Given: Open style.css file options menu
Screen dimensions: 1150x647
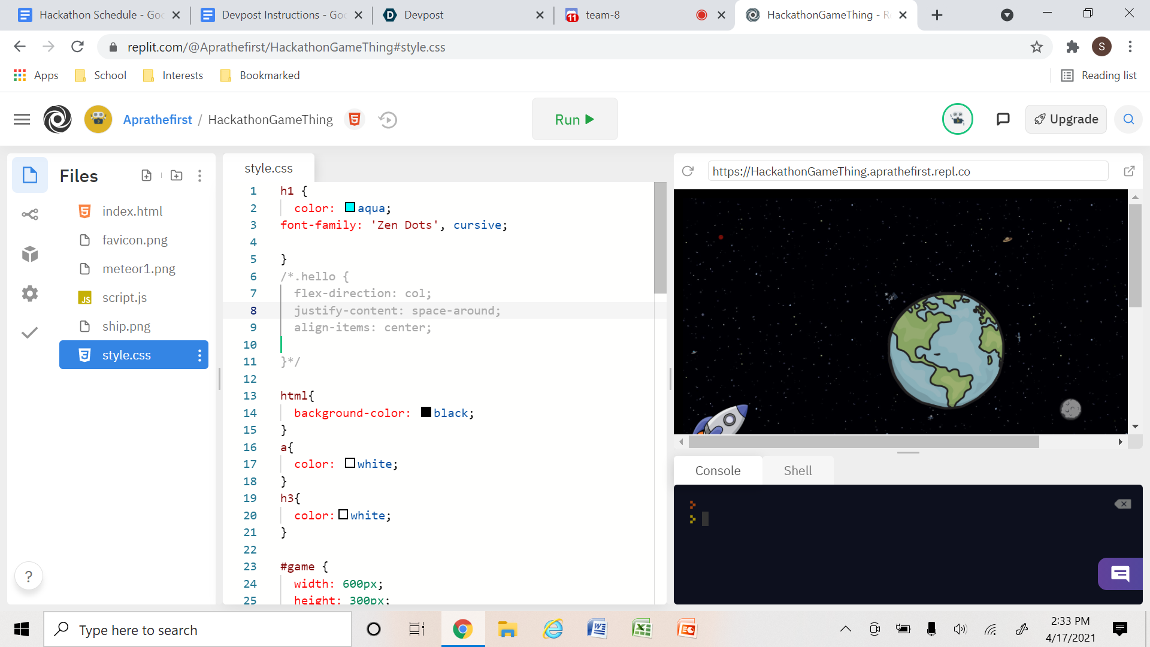Looking at the screenshot, I should click(x=199, y=355).
